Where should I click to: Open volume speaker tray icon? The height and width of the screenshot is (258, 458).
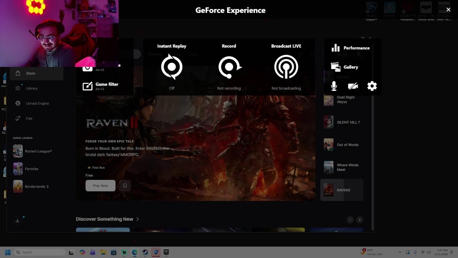[428, 252]
